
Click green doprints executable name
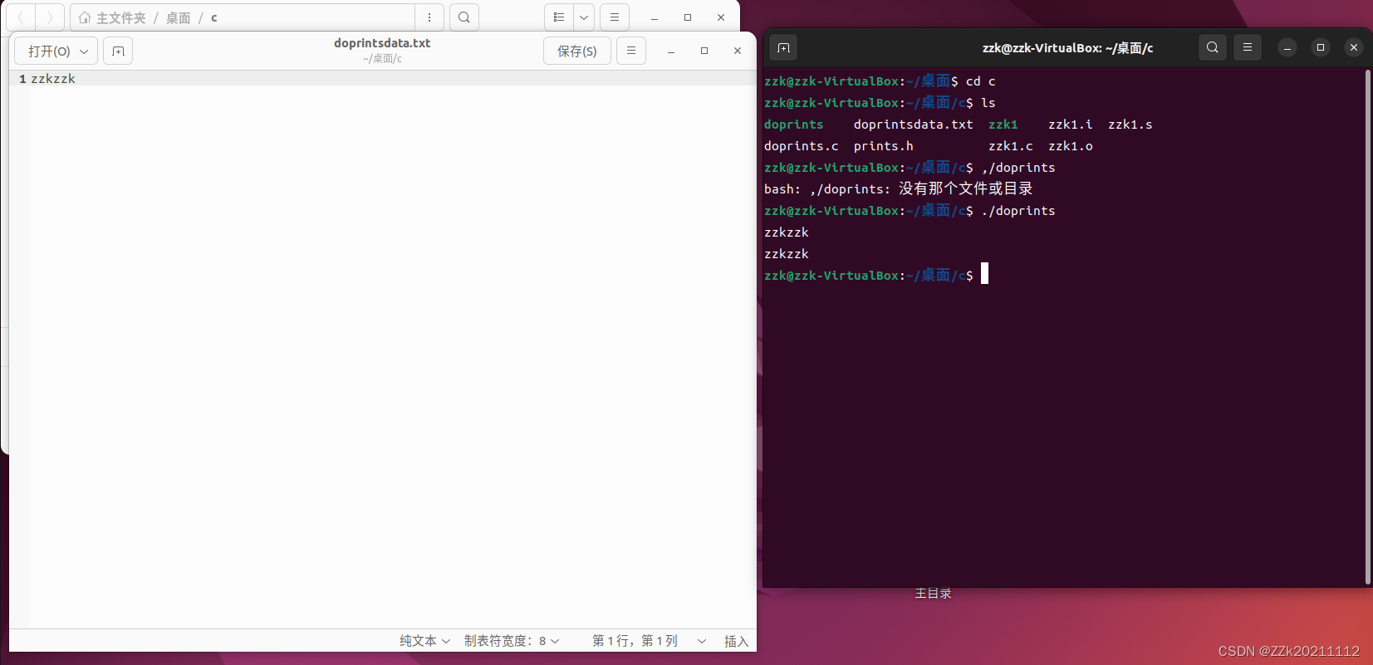(793, 125)
